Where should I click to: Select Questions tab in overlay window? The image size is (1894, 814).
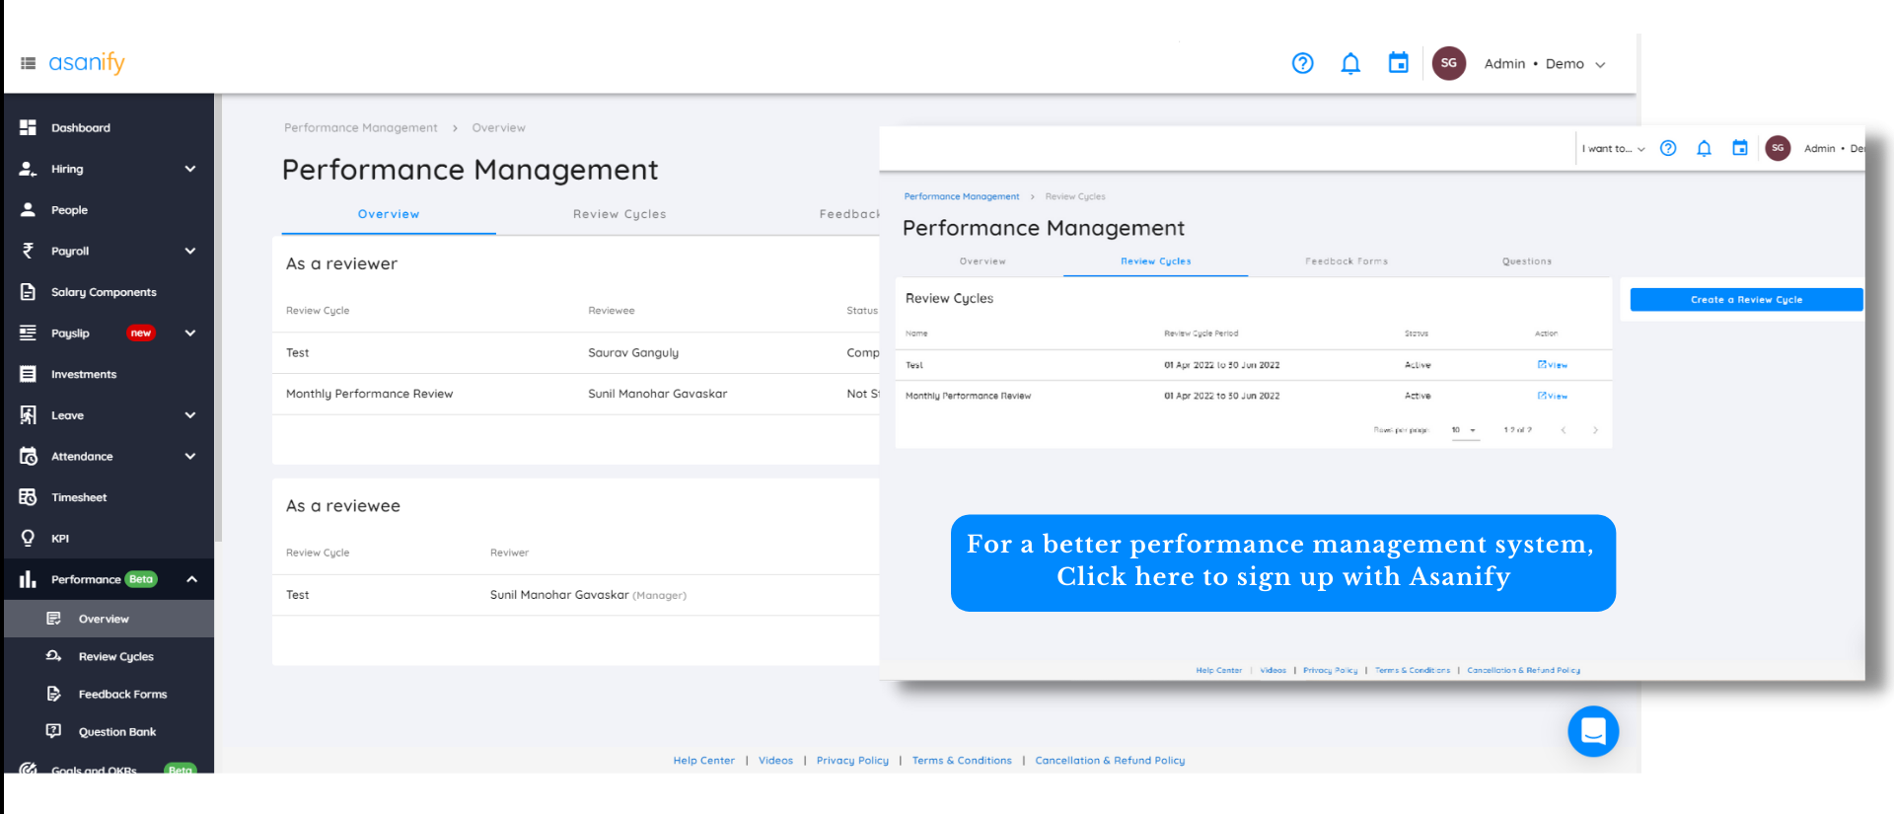(x=1527, y=261)
